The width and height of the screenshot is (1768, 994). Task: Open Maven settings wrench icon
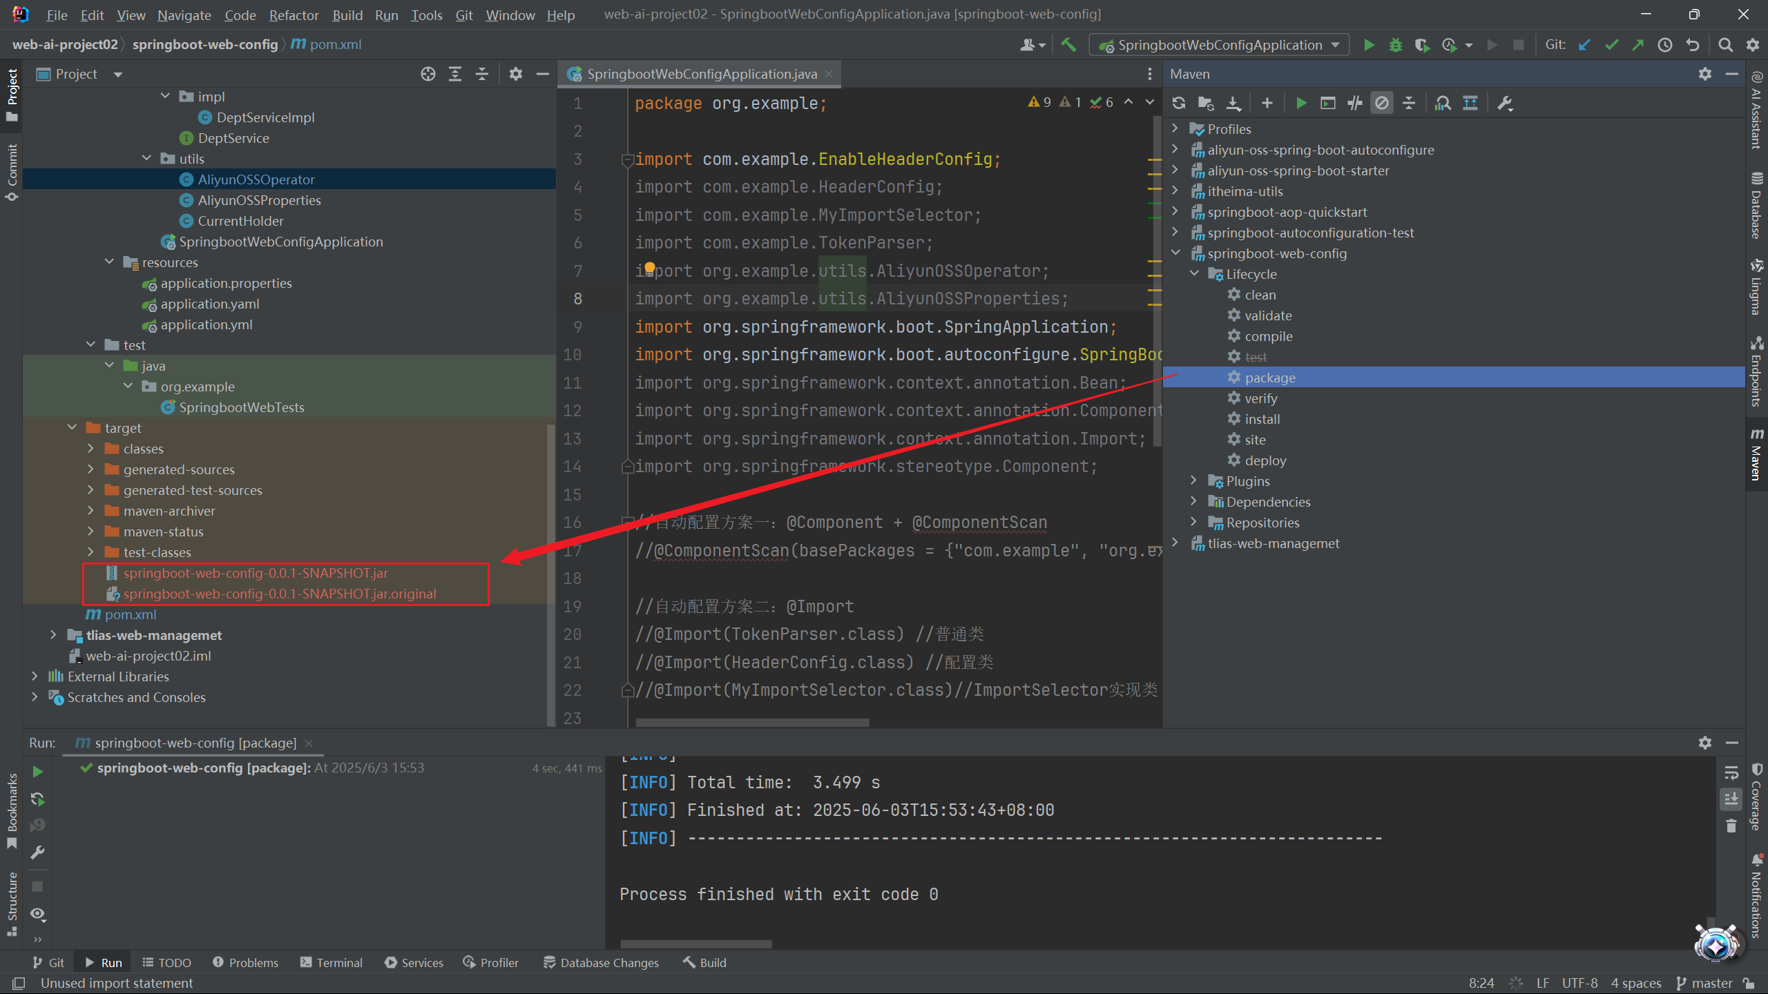[x=1505, y=104]
